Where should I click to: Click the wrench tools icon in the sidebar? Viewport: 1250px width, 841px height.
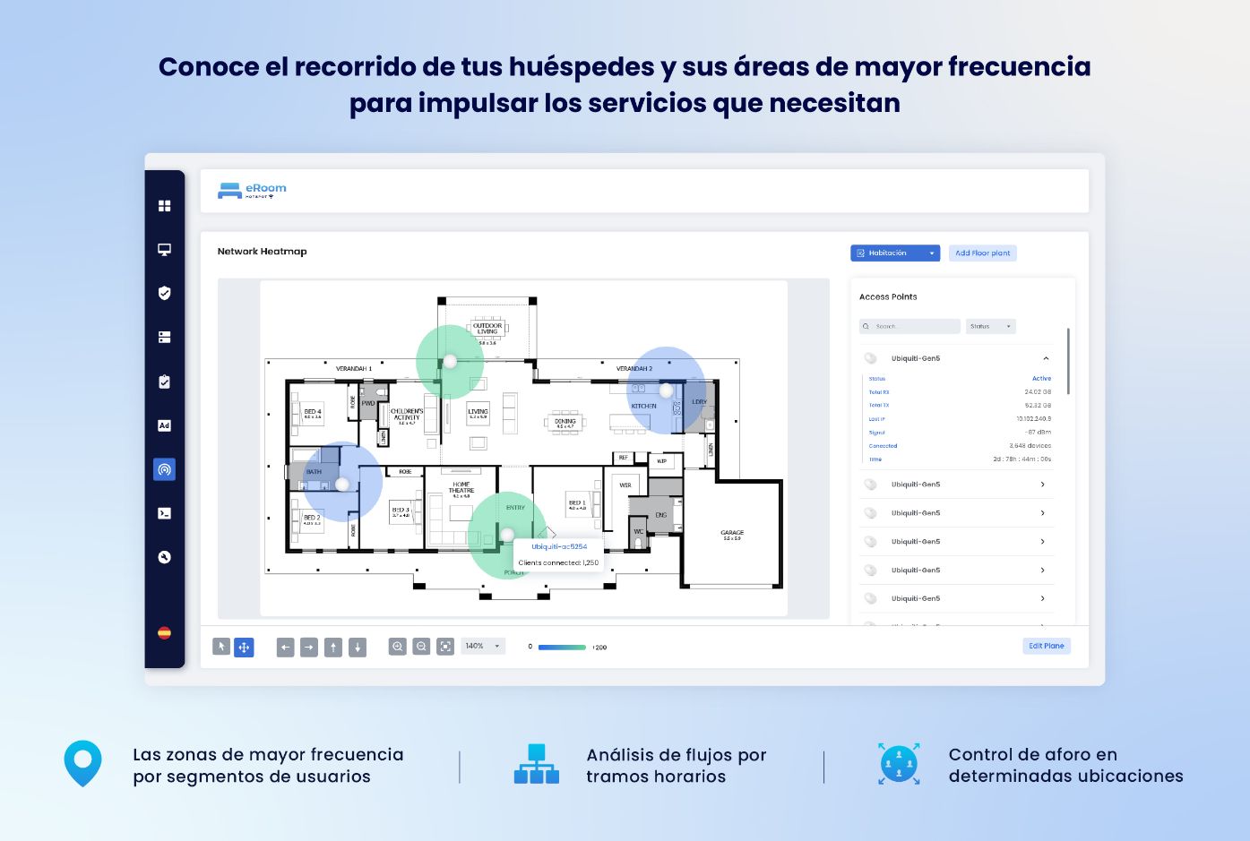tap(165, 557)
